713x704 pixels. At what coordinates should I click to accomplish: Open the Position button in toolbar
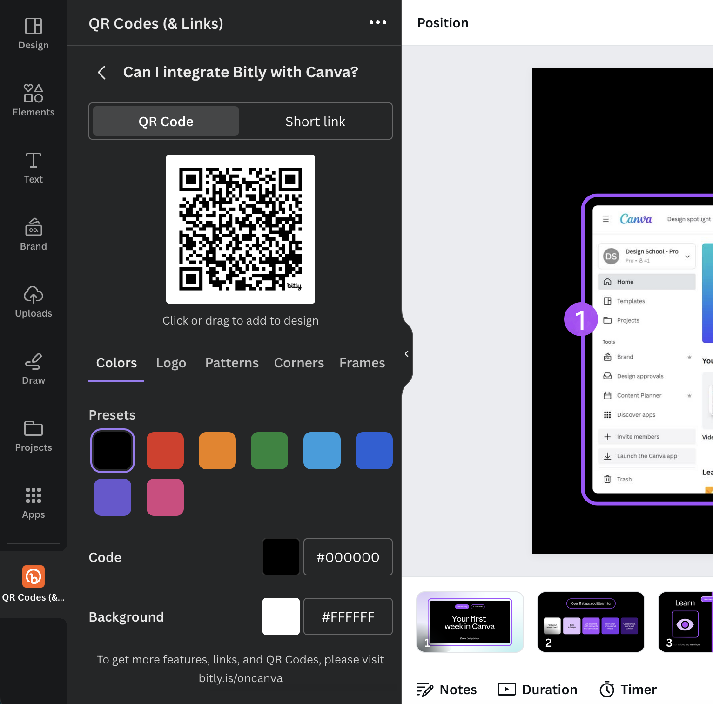pyautogui.click(x=443, y=23)
